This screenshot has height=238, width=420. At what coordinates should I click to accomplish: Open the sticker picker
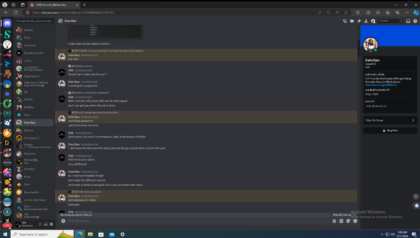(x=348, y=221)
